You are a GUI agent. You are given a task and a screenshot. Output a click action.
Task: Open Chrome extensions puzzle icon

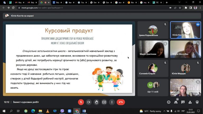186,8
